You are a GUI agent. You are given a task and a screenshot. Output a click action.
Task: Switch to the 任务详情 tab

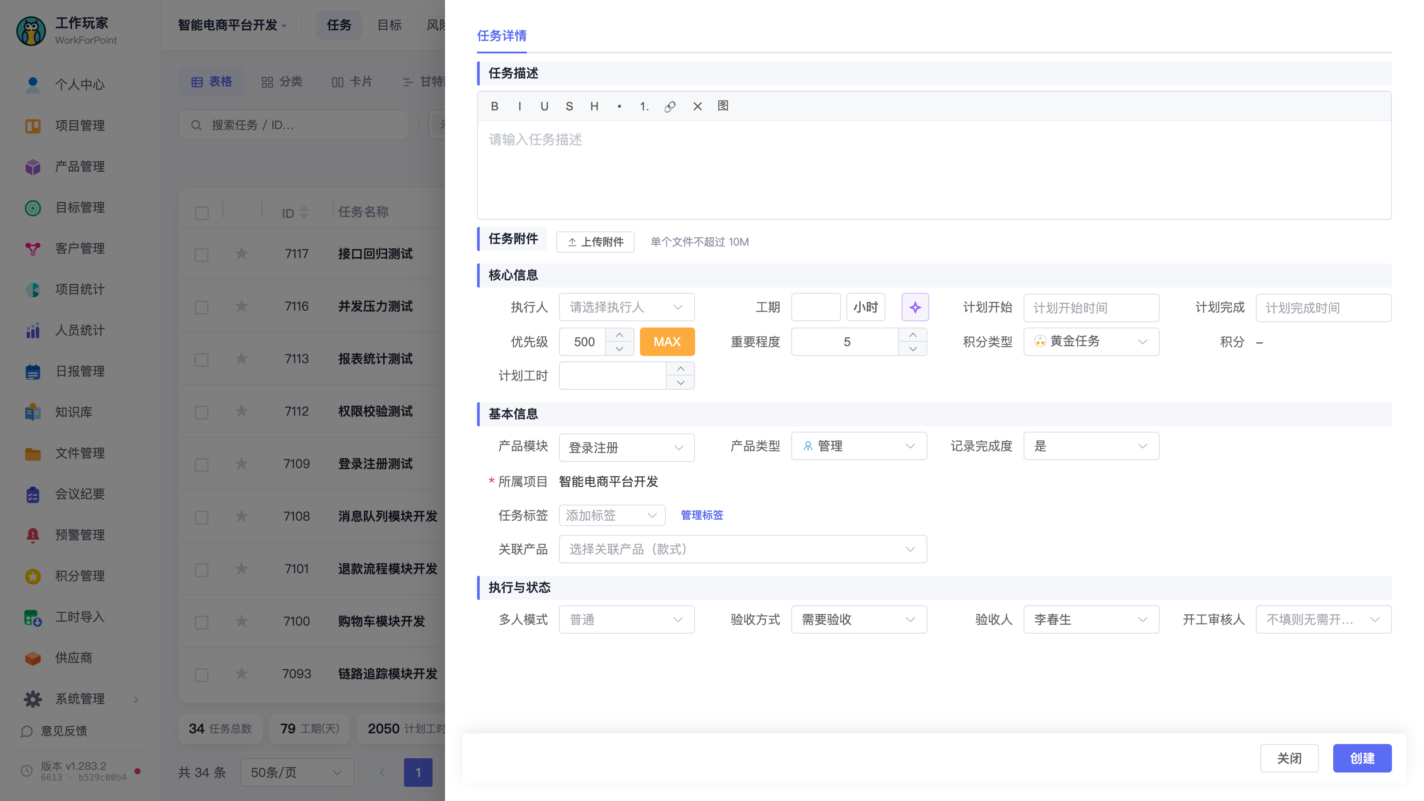[502, 36]
